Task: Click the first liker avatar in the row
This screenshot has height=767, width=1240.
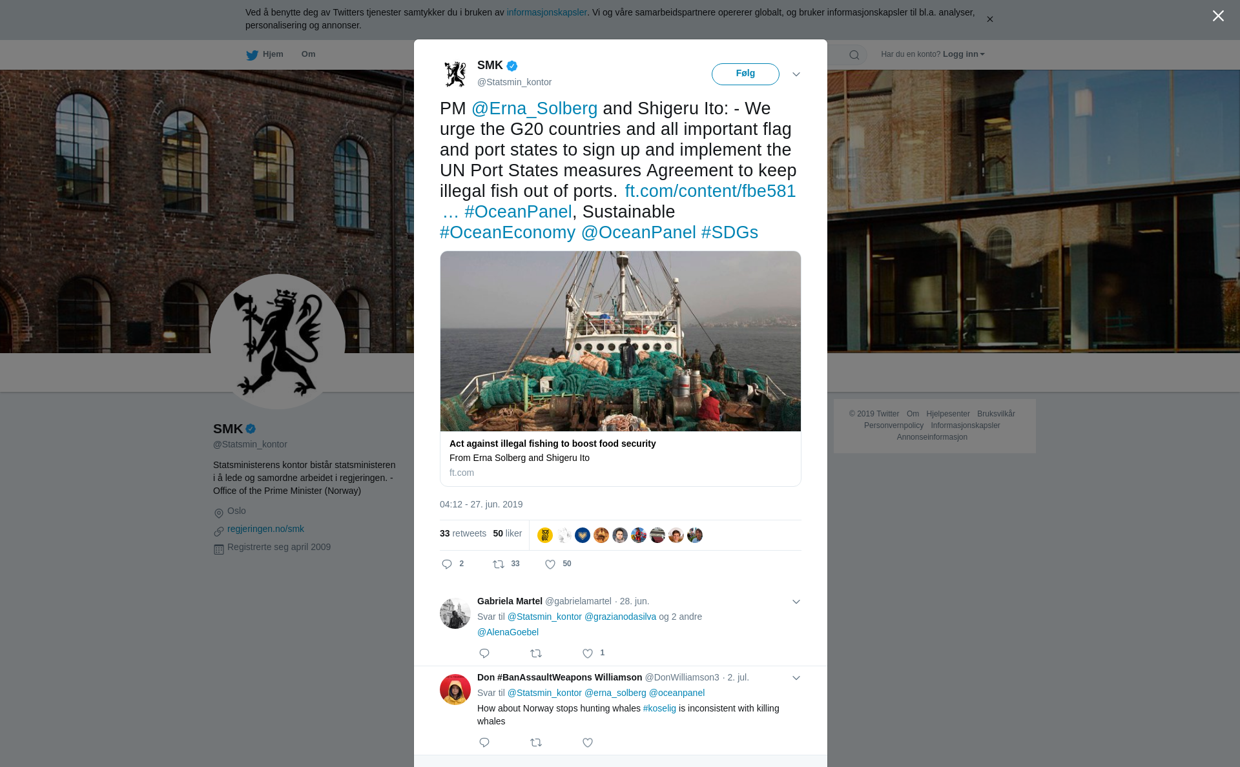Action: click(x=545, y=535)
